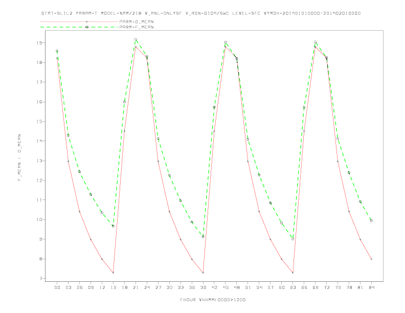Click the vertical axis title F_MEAN | O_MEAN
Screen dimensions: 405x313
[19, 158]
